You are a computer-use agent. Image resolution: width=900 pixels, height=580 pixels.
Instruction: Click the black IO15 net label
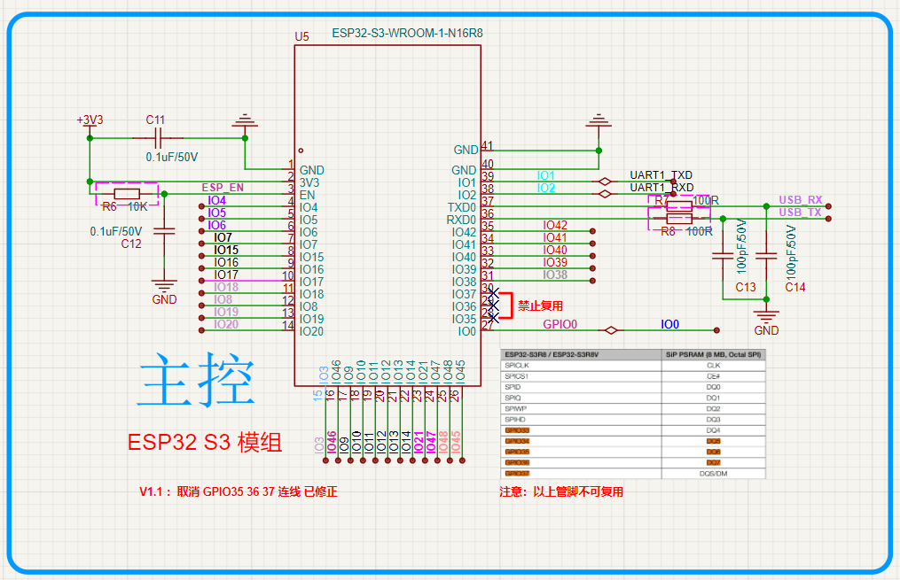point(226,250)
